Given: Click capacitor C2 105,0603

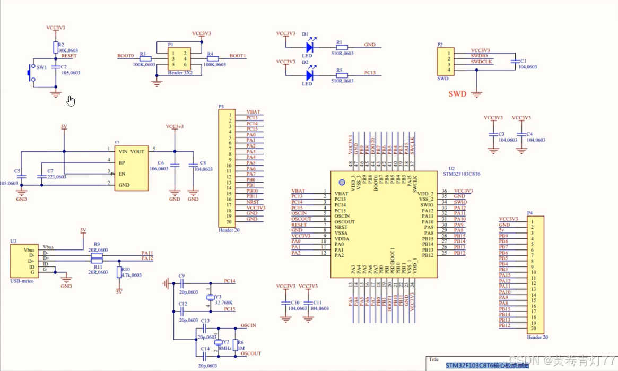Looking at the screenshot, I should click(56, 67).
